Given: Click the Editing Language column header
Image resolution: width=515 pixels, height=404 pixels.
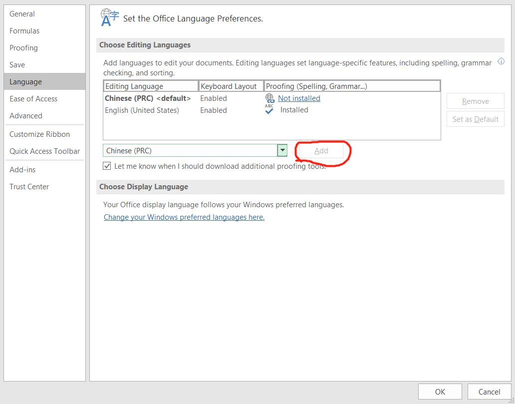Looking at the screenshot, I should 151,86.
